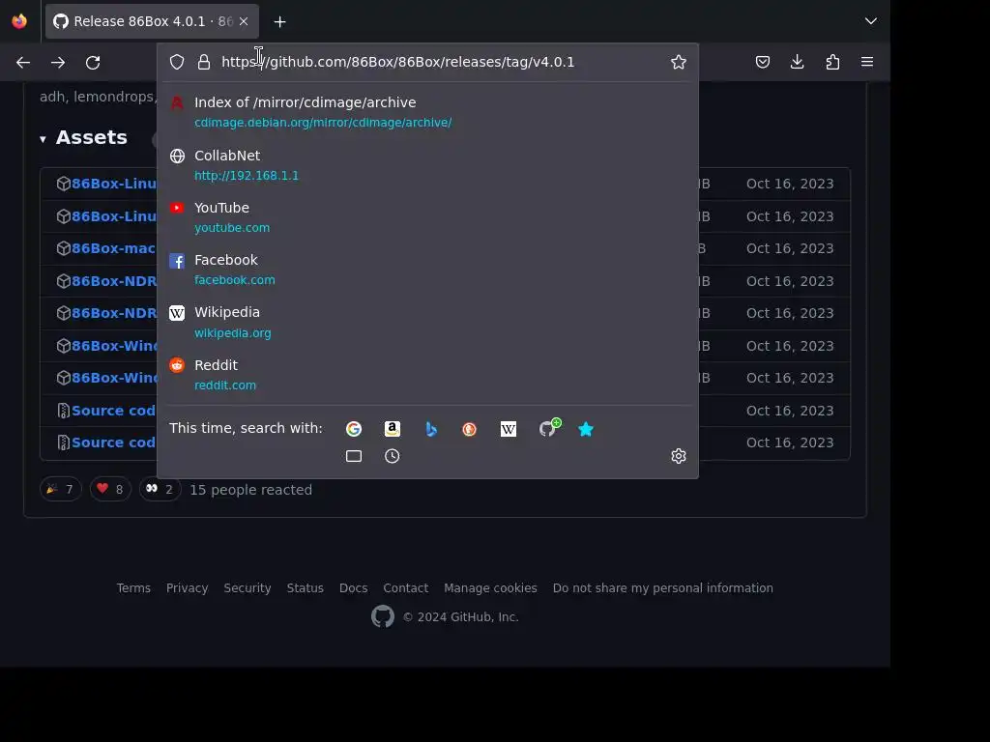
Task: Search this time with DuckDuckGo
Action: click(469, 429)
